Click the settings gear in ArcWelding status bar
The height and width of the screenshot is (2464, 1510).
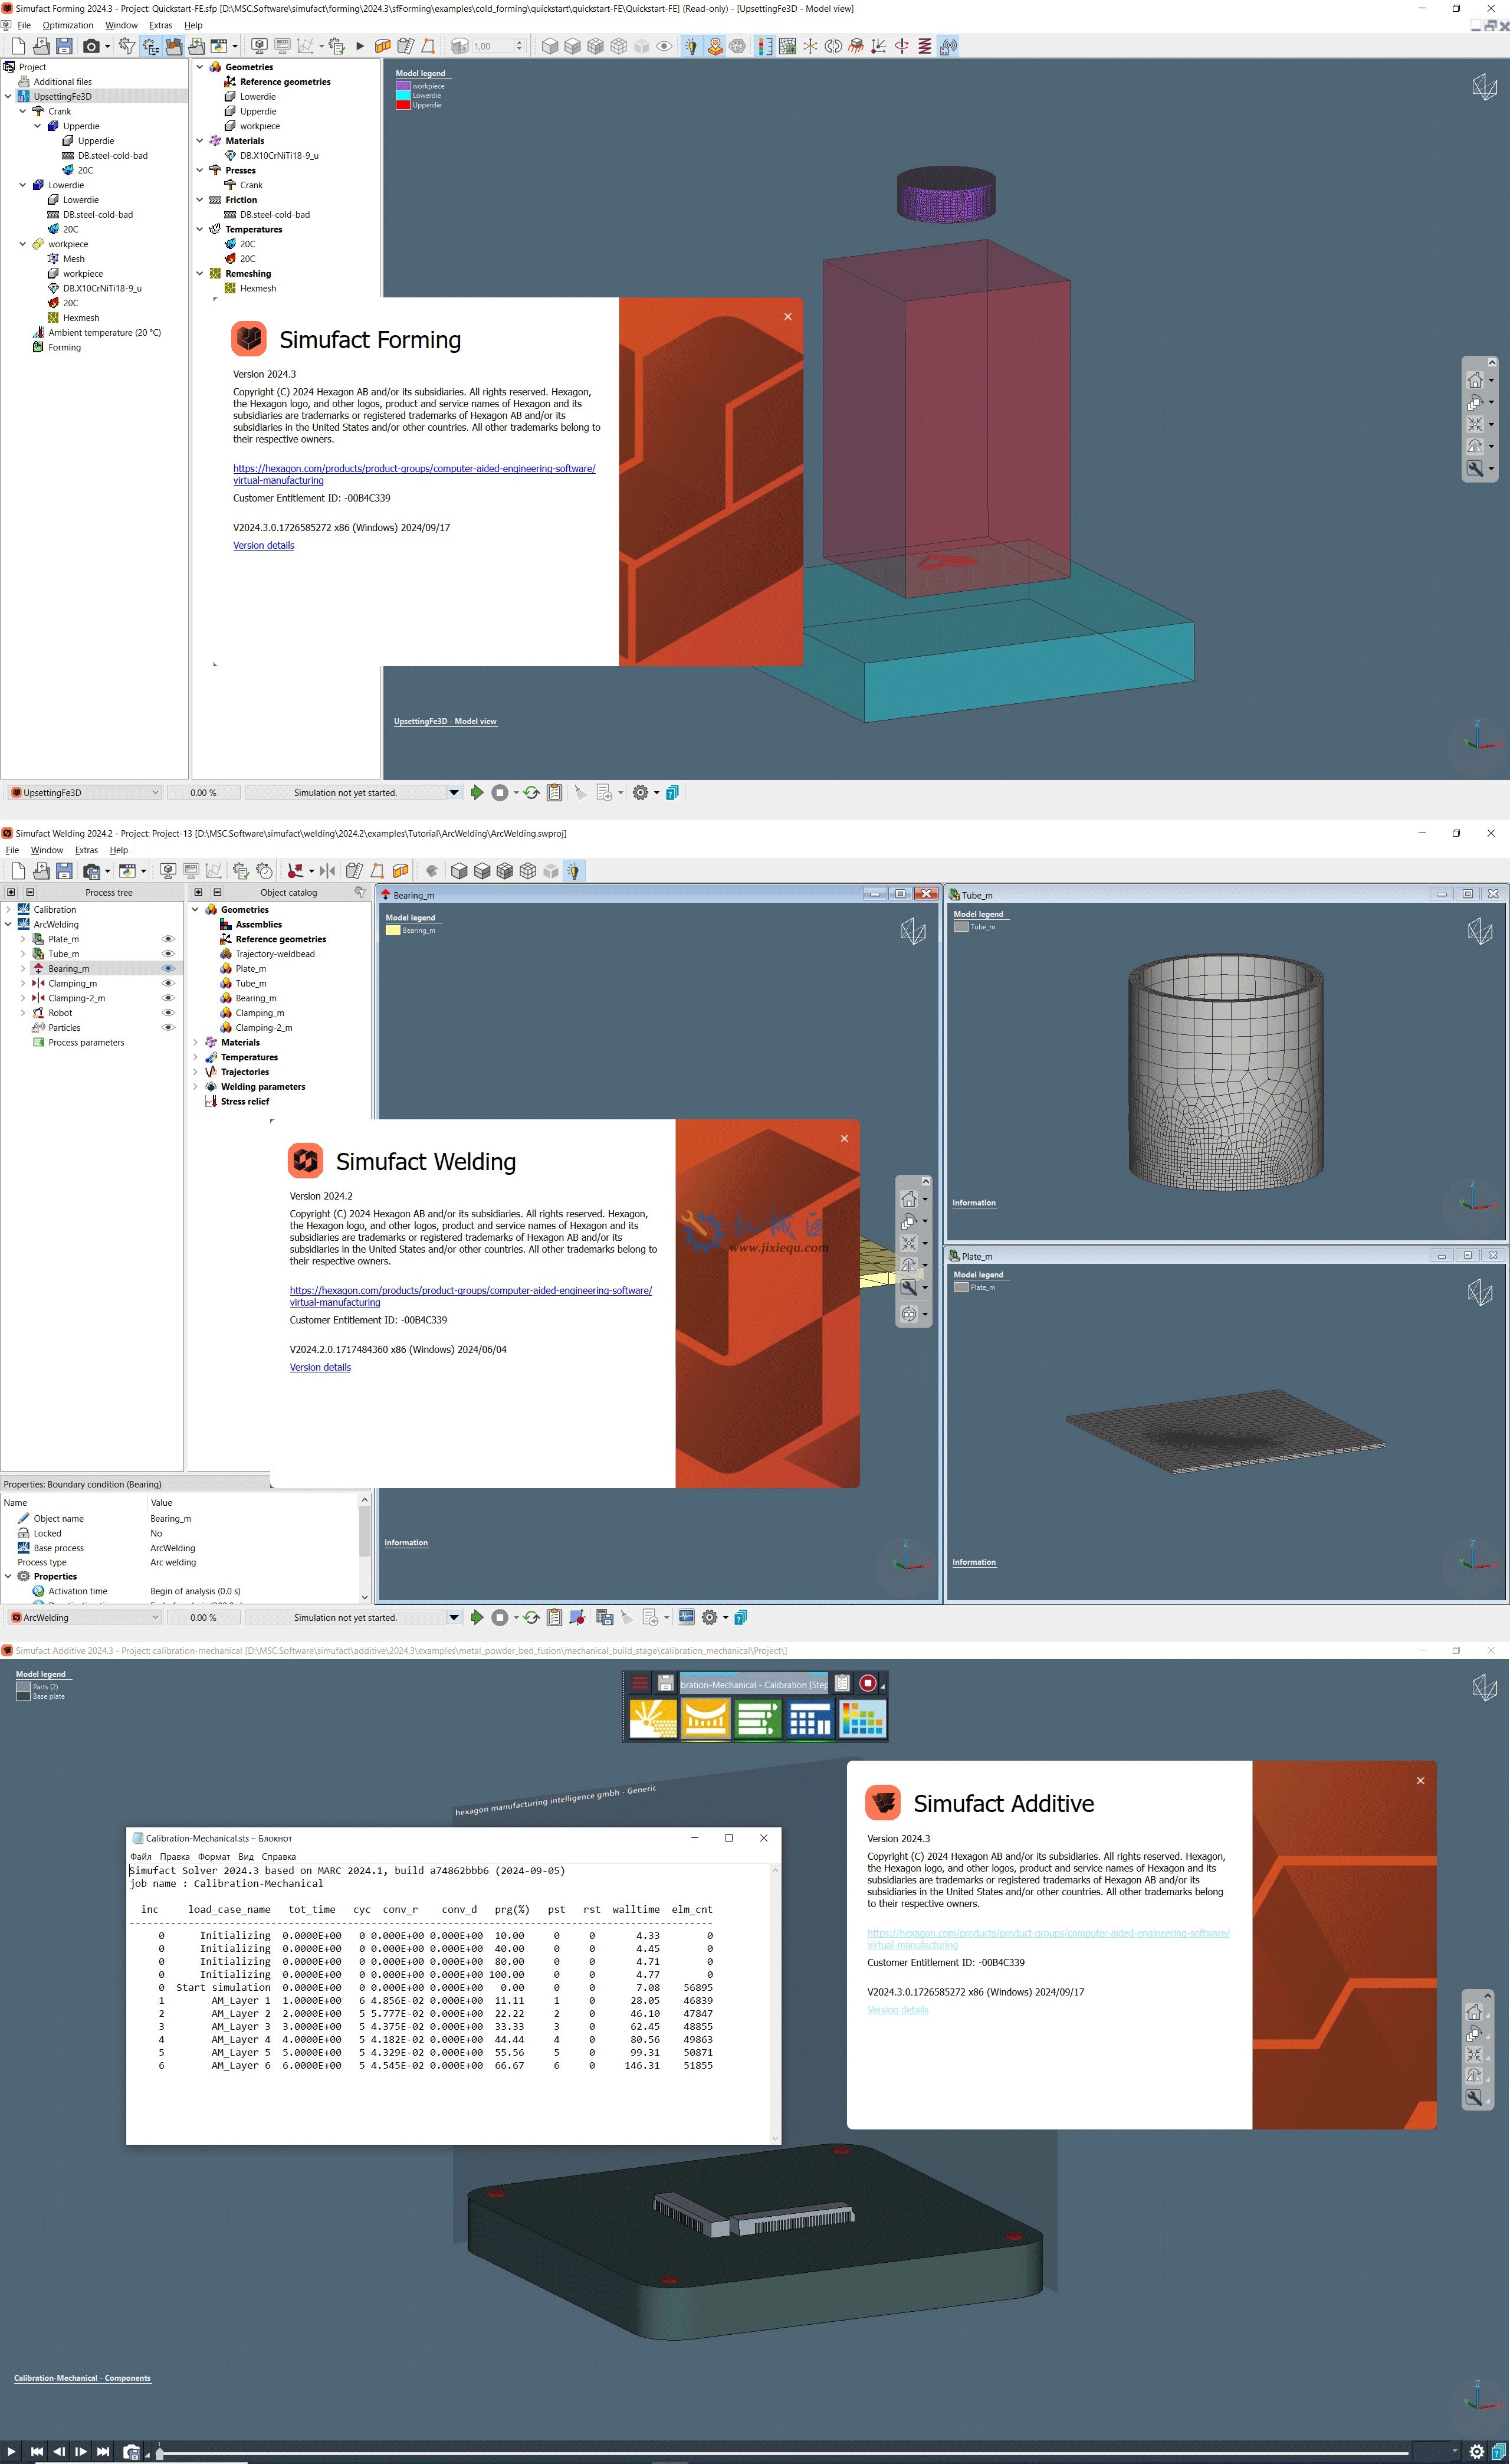(x=709, y=1617)
